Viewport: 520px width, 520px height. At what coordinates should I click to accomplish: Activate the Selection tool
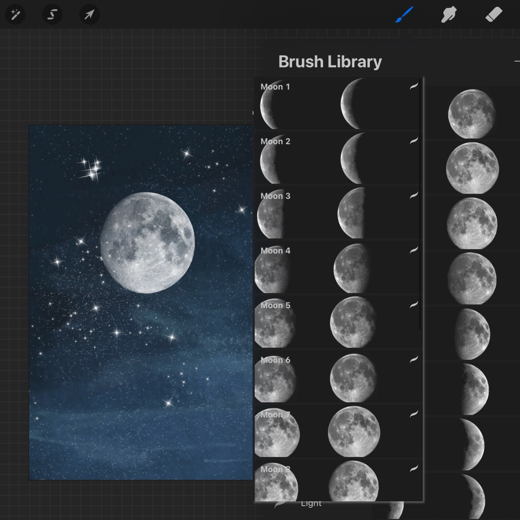pos(52,15)
